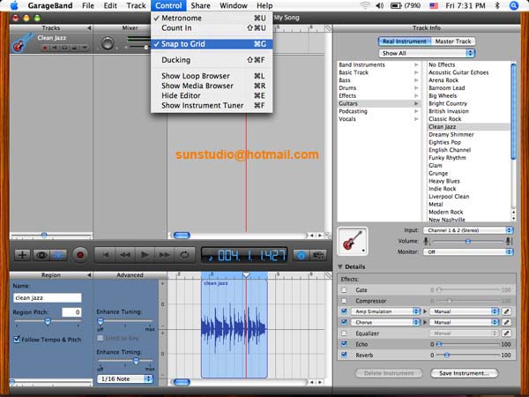Click the Enhance Timing slider
Viewport: 529px width, 397px height.
coord(125,361)
